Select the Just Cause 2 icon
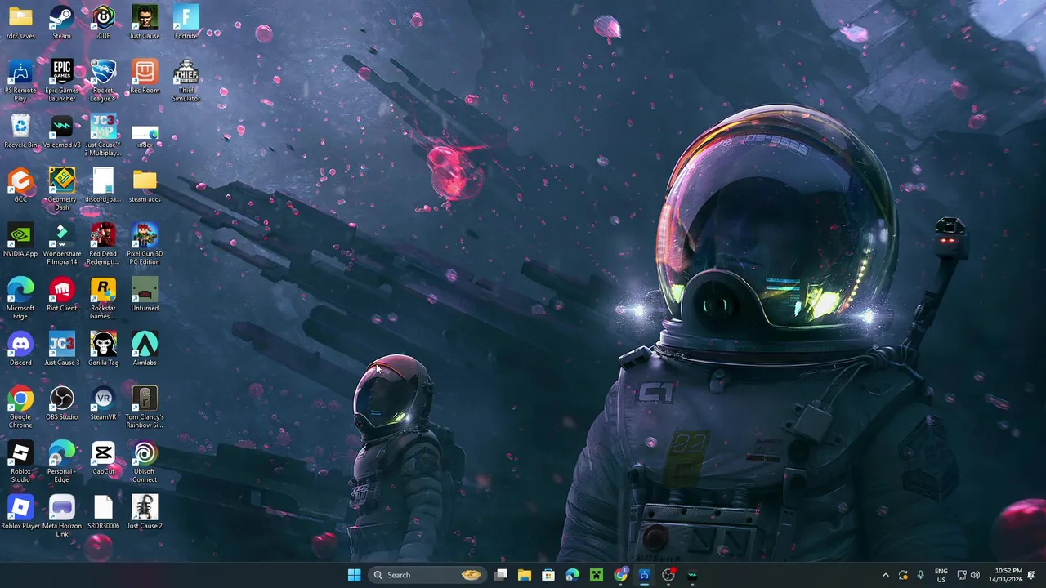The width and height of the screenshot is (1046, 588). coord(145,513)
